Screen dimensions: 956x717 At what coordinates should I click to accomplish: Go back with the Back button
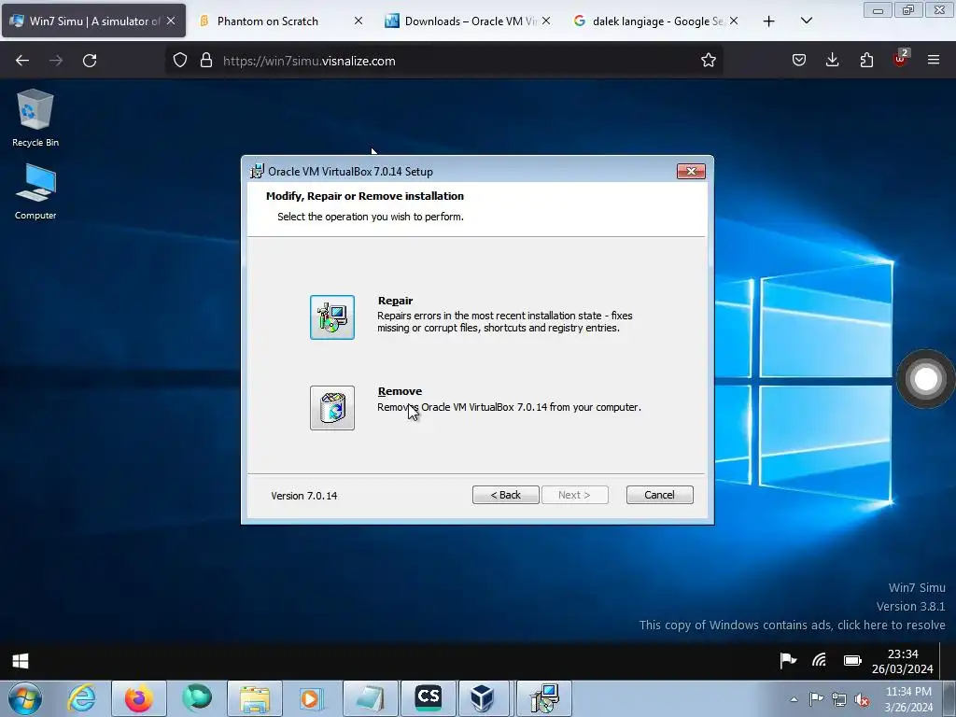click(x=505, y=495)
